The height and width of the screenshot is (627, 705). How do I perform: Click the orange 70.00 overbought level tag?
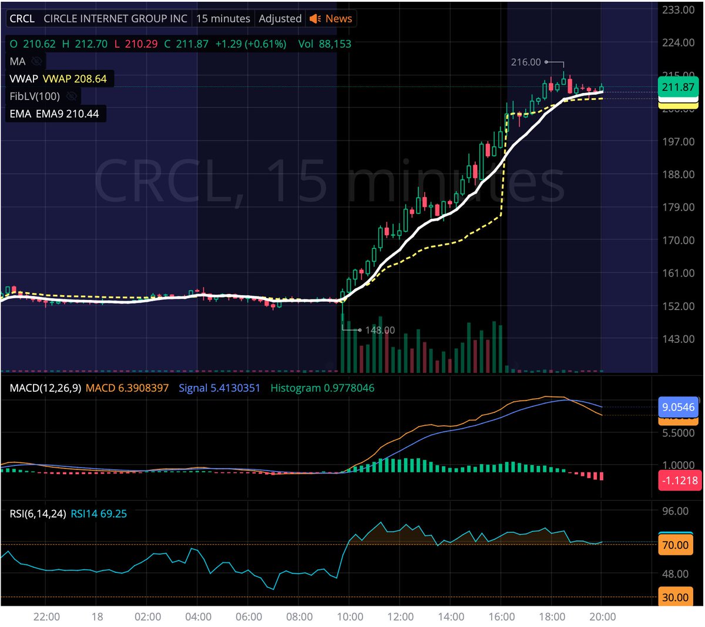pyautogui.click(x=675, y=545)
